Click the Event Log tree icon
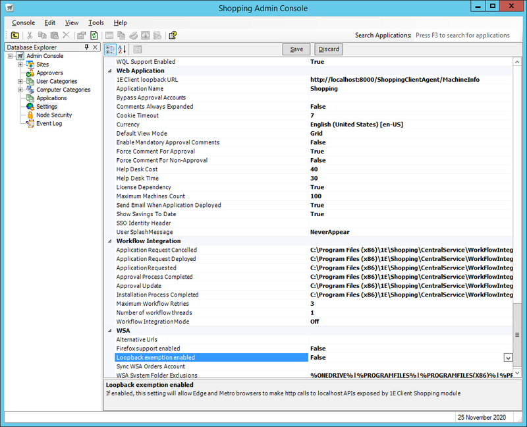 (30, 123)
